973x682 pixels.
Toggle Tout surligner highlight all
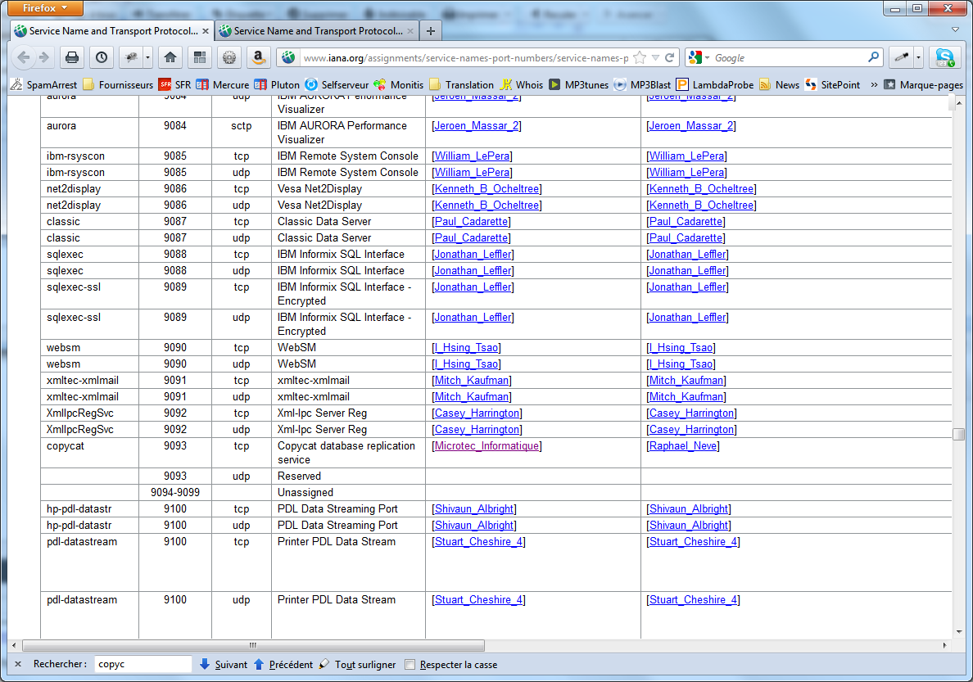pyautogui.click(x=357, y=664)
